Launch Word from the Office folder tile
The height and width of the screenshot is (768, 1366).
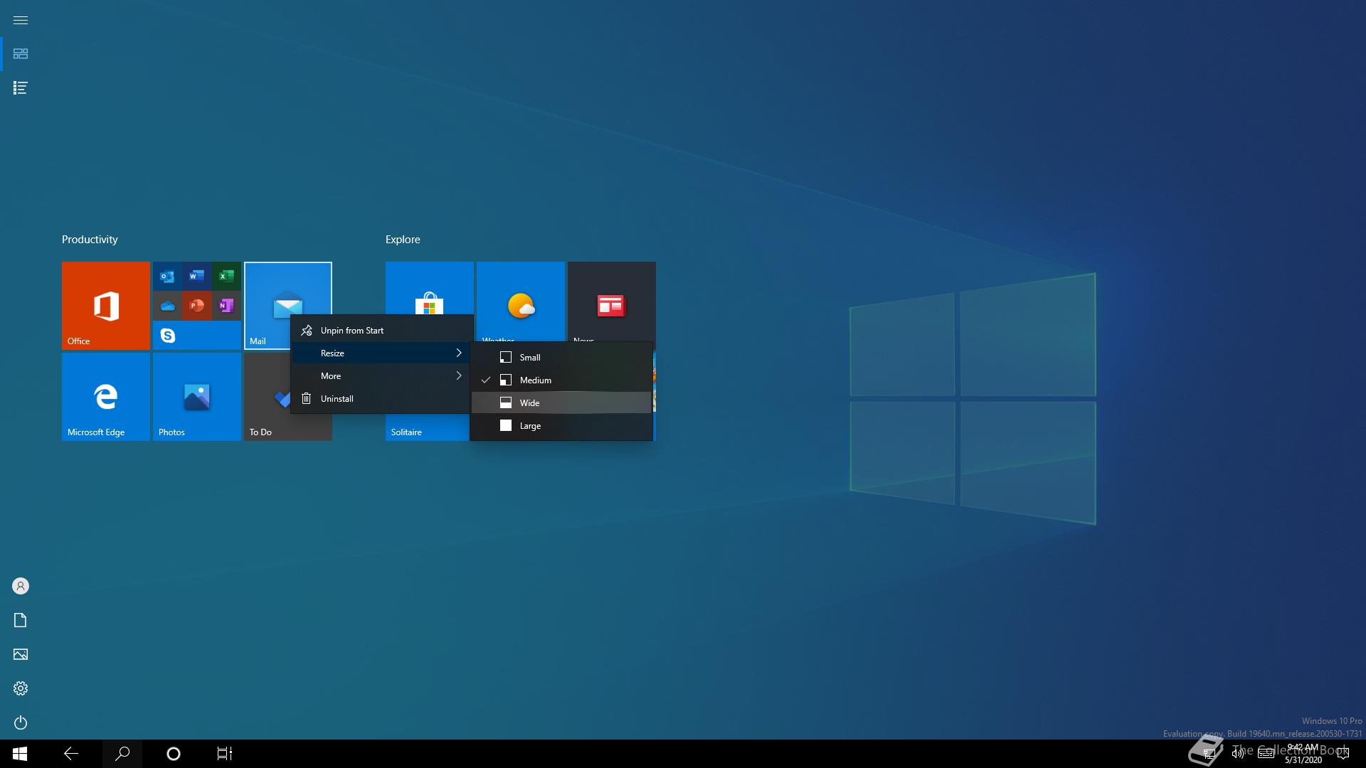[196, 276]
